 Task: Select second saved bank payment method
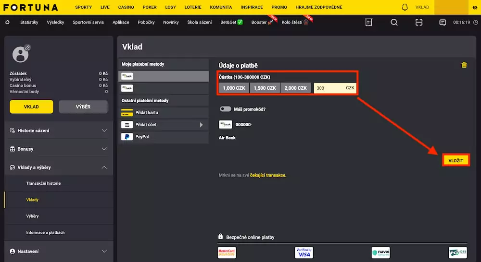tap(164, 88)
